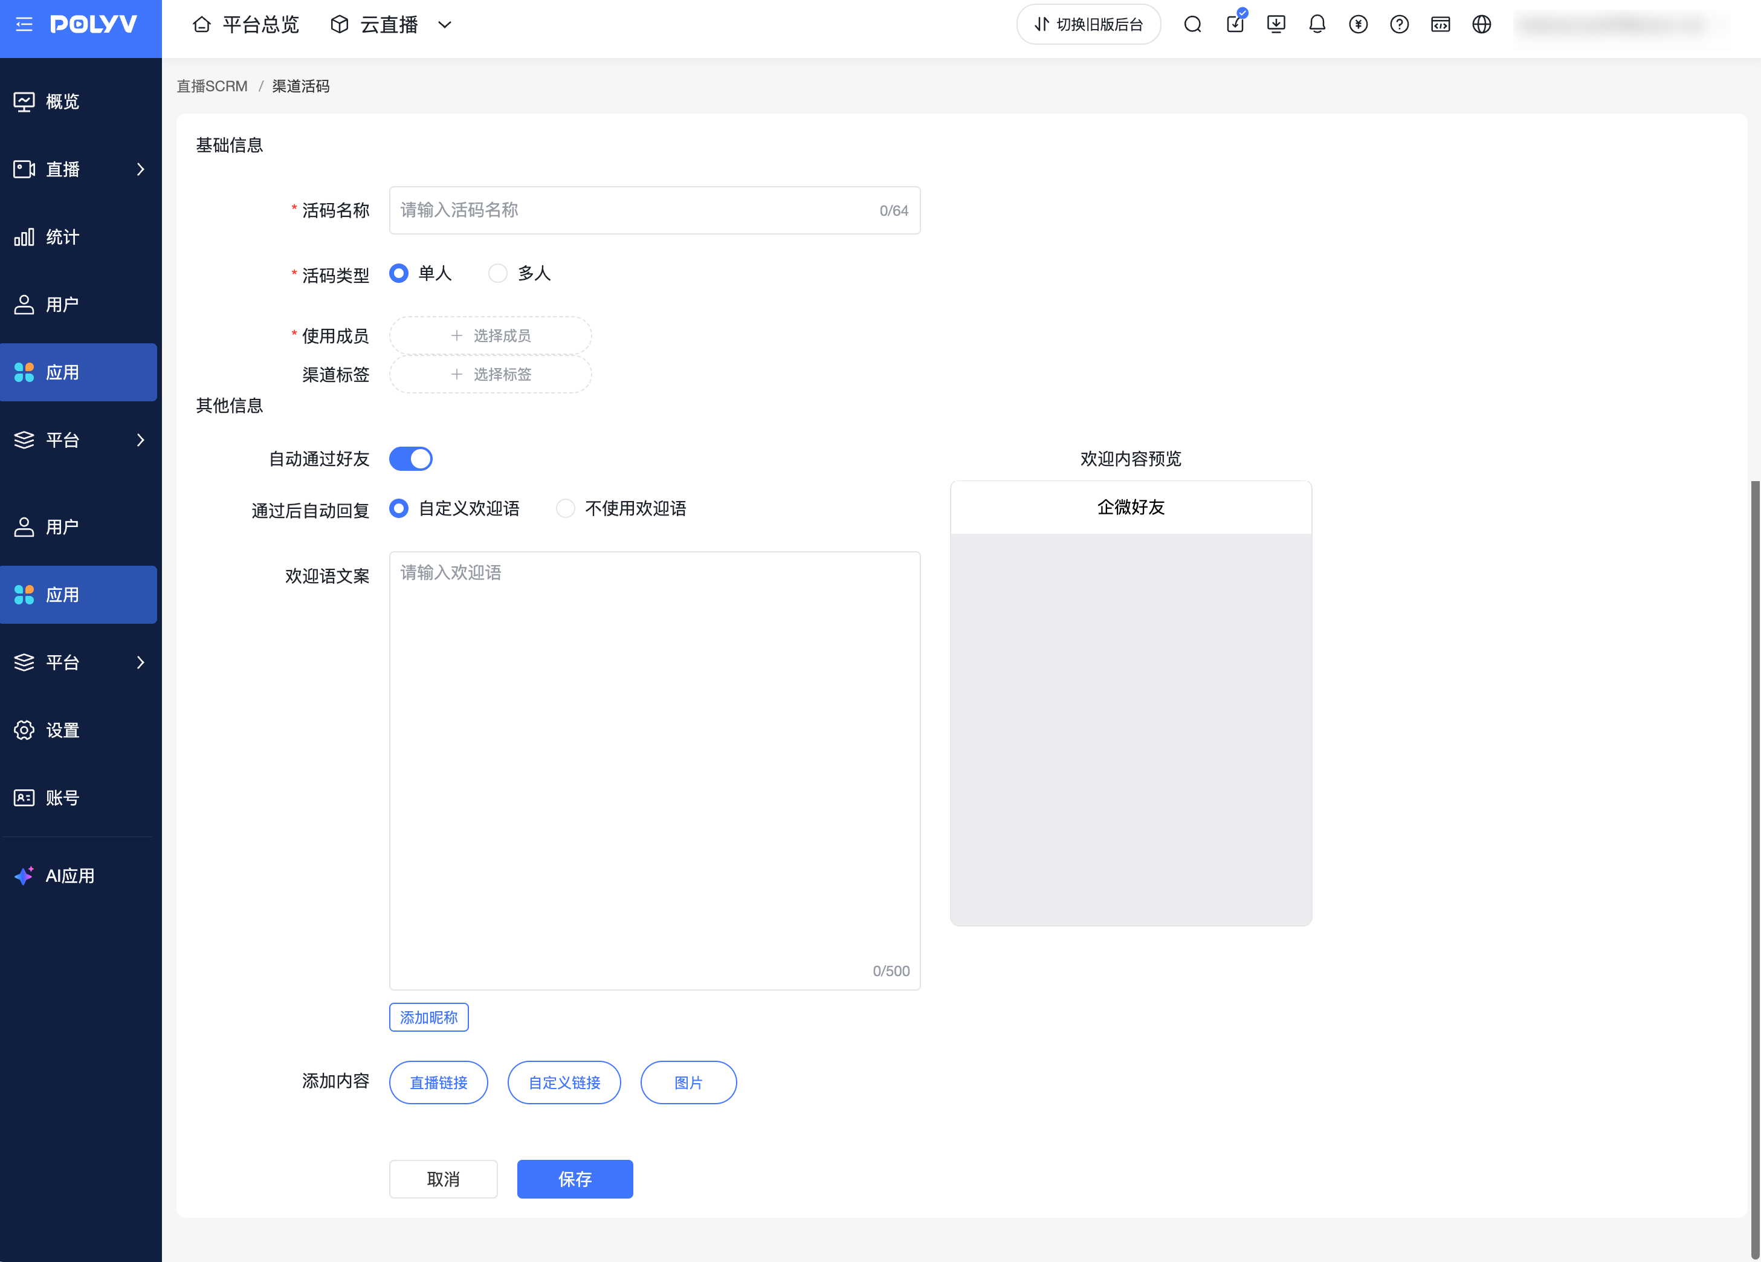This screenshot has height=1262, width=1761.
Task: Open 账号 in the sidebar
Action: click(79, 798)
